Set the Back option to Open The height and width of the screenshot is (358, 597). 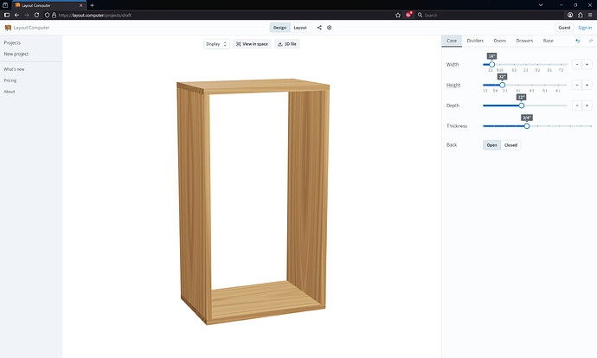point(492,145)
